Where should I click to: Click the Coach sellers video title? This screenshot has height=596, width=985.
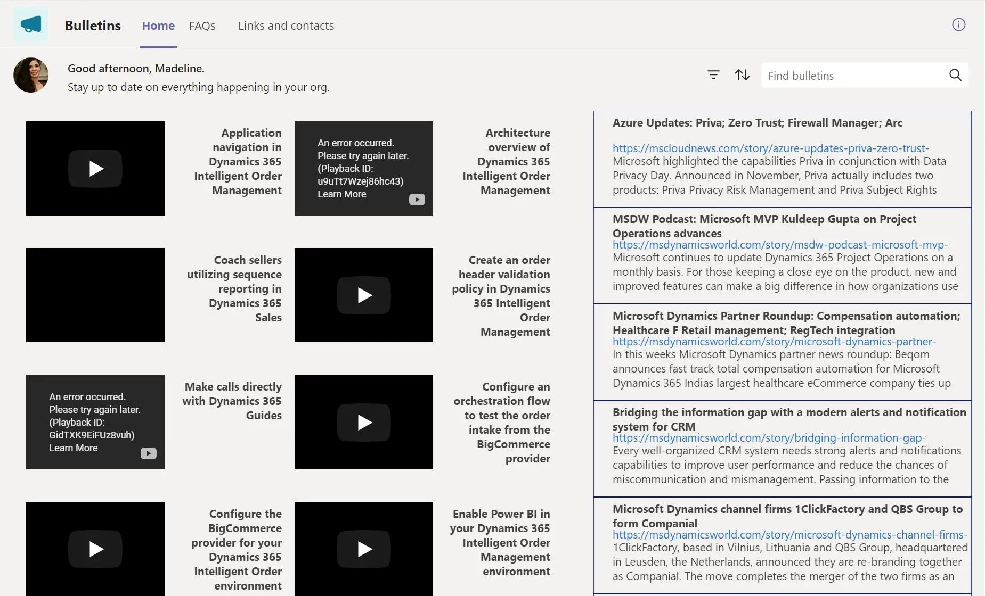pyautogui.click(x=234, y=288)
